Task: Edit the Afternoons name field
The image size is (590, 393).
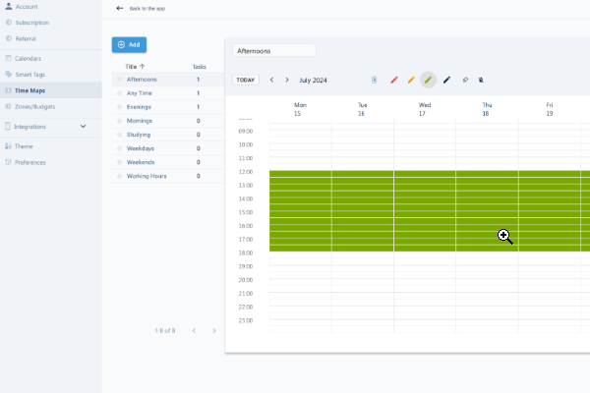Action: tap(273, 50)
